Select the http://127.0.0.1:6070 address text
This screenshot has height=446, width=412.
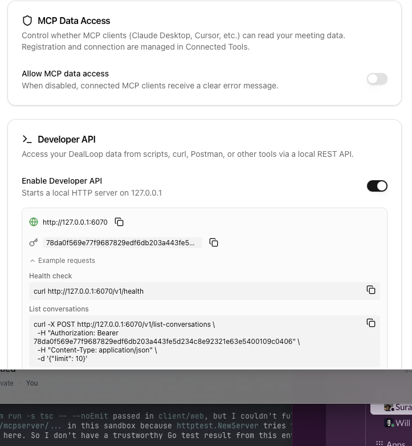tap(75, 222)
